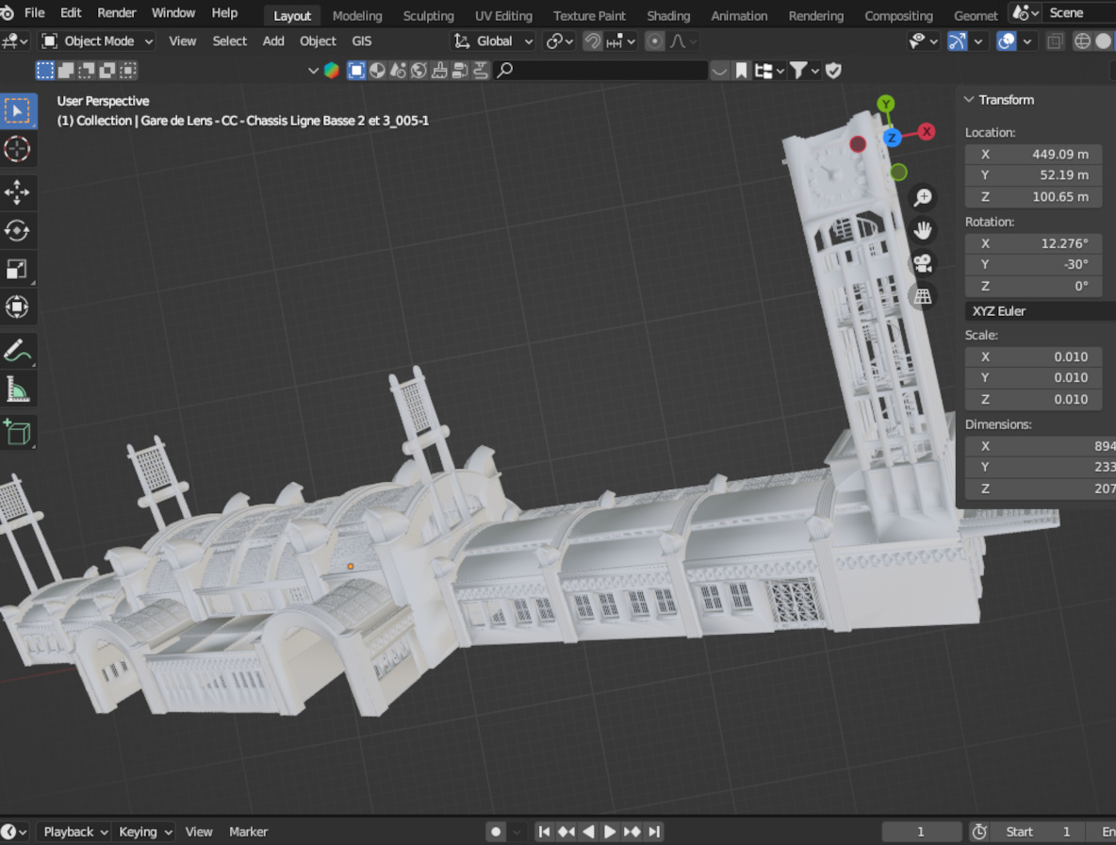1116x845 pixels.
Task: Play the animation forward
Action: [x=610, y=832]
